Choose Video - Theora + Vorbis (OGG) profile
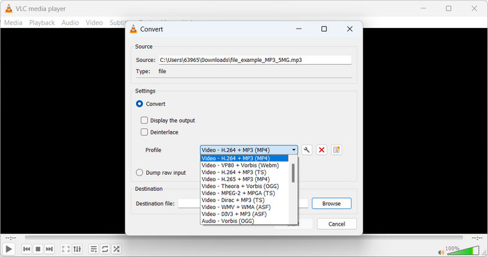This screenshot has height=257, width=488. (244, 186)
